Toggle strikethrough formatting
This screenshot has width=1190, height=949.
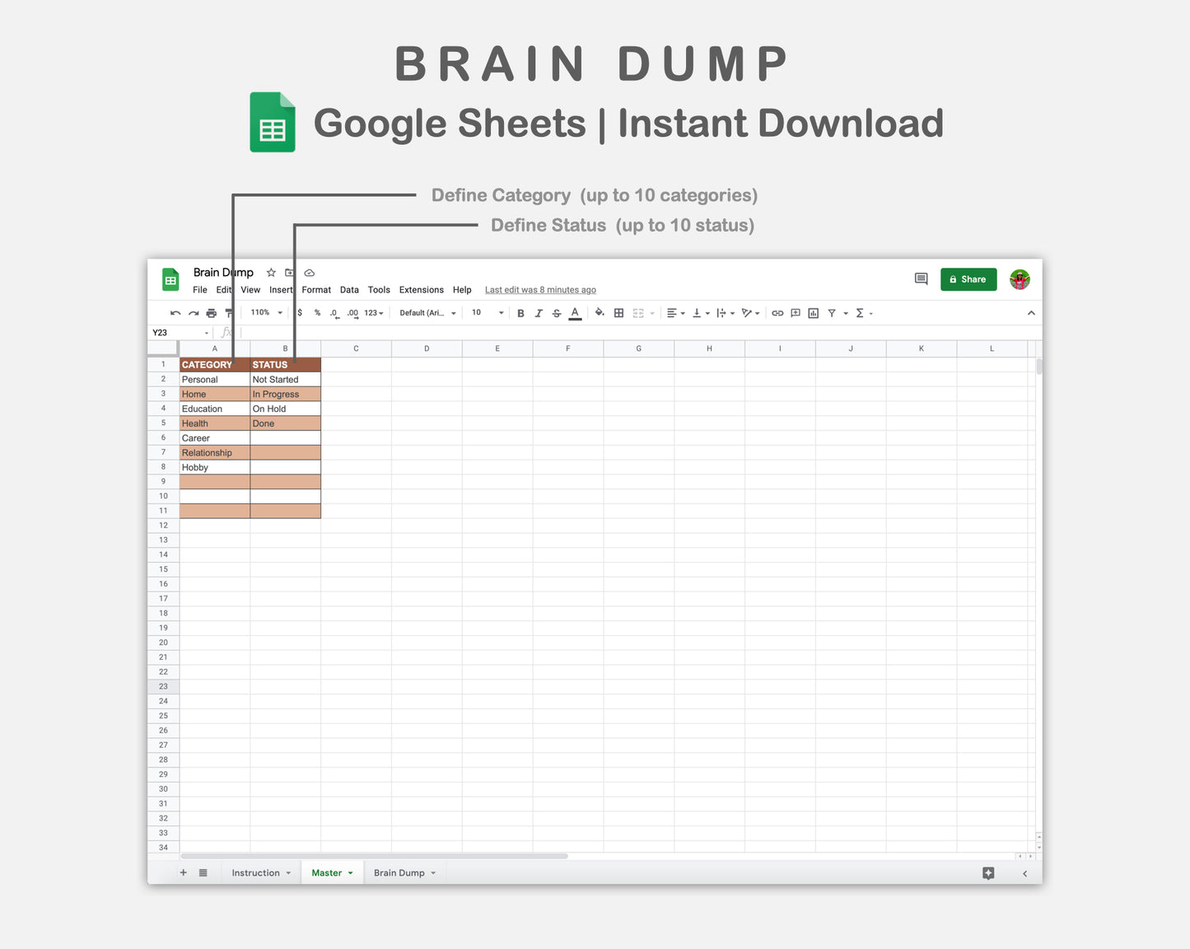click(556, 313)
